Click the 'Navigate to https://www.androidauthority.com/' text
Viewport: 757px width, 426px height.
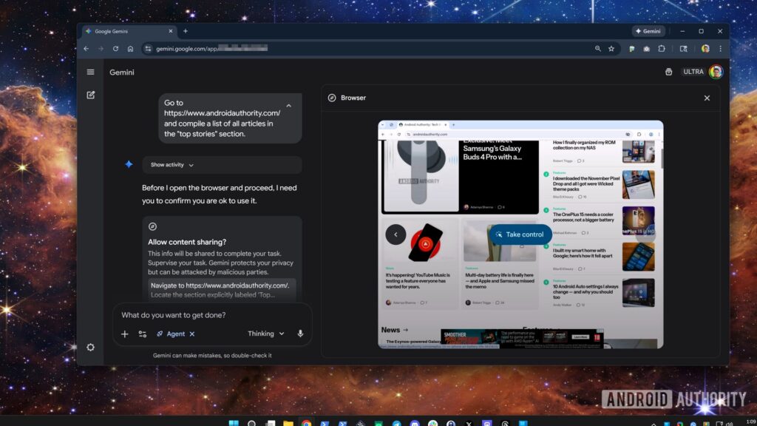click(x=220, y=285)
